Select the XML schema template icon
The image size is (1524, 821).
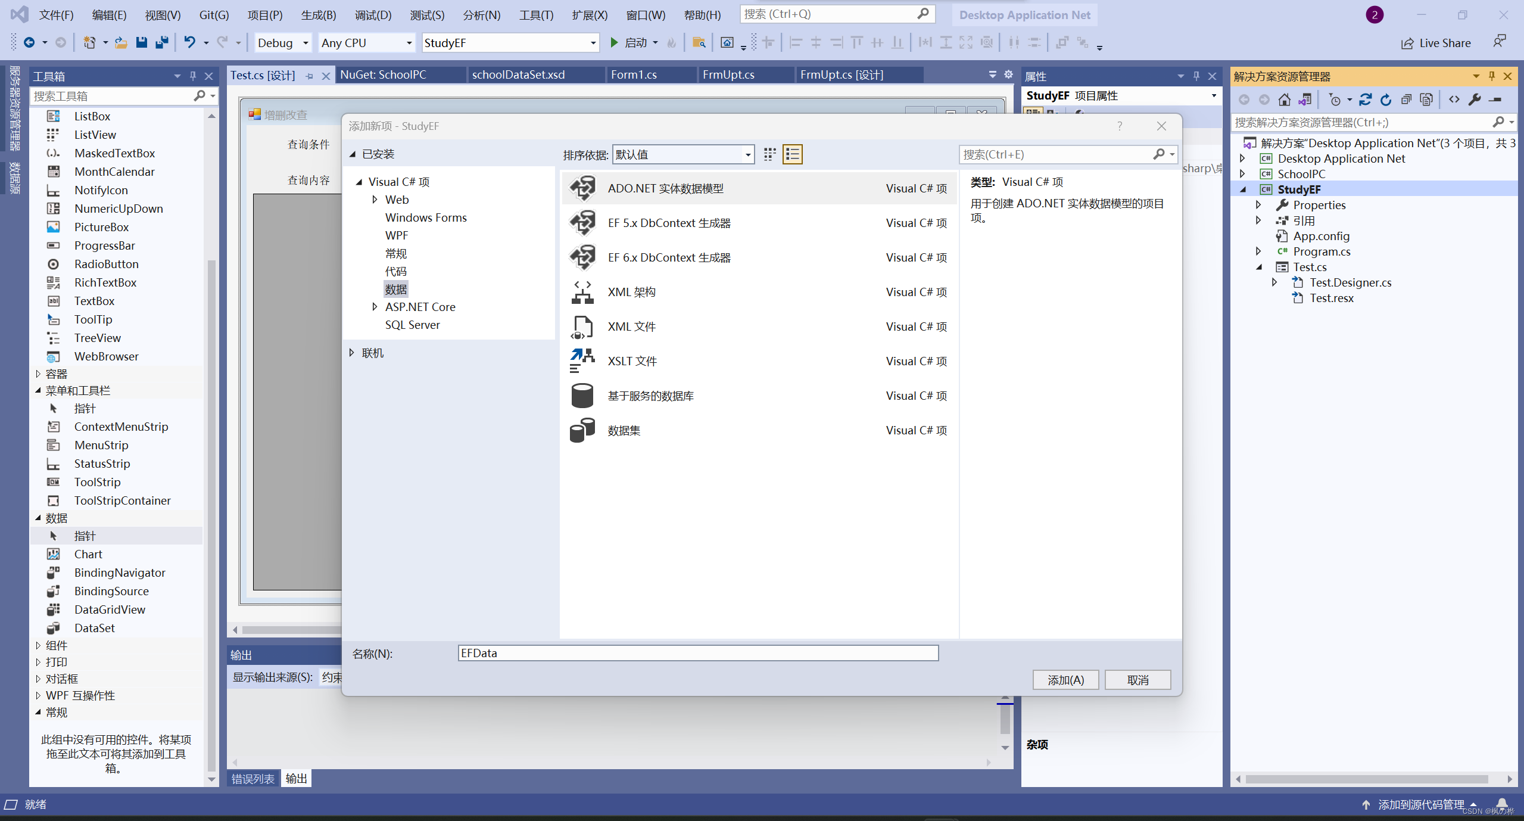tap(582, 292)
